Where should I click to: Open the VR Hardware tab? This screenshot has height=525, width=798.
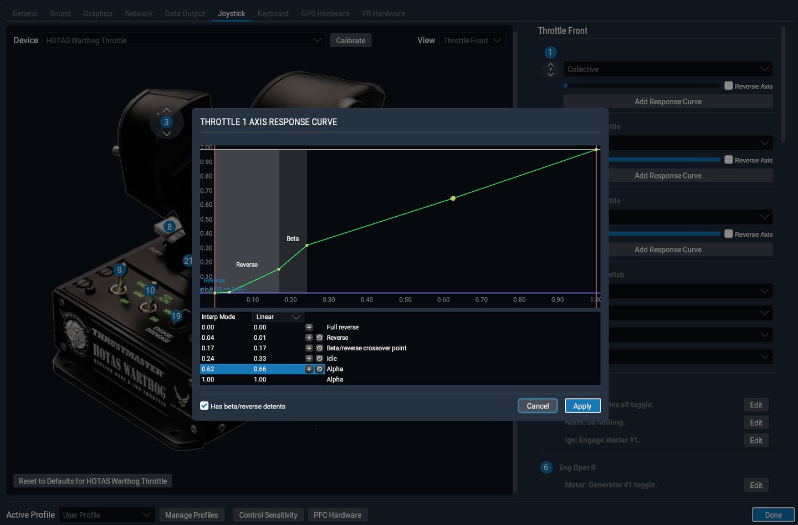(383, 13)
